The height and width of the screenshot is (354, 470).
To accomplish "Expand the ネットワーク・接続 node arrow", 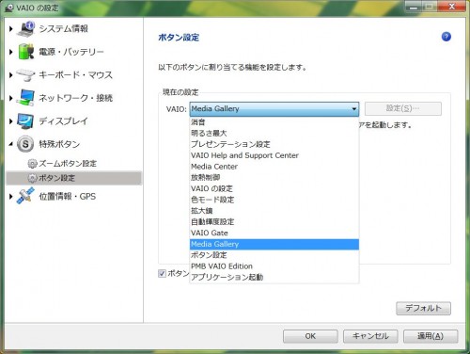I will coord(11,98).
